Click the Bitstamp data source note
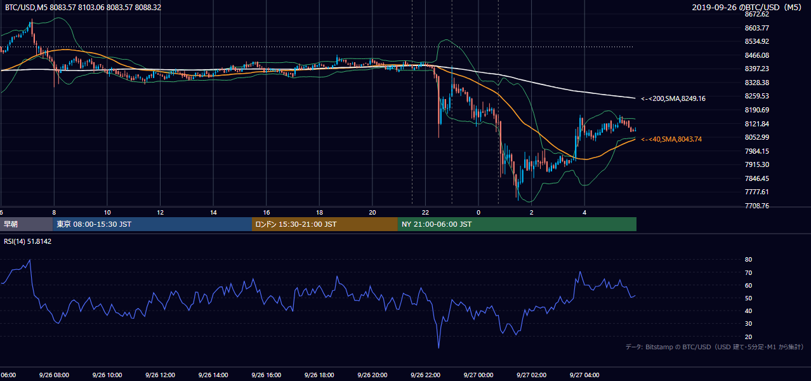 tap(715, 347)
